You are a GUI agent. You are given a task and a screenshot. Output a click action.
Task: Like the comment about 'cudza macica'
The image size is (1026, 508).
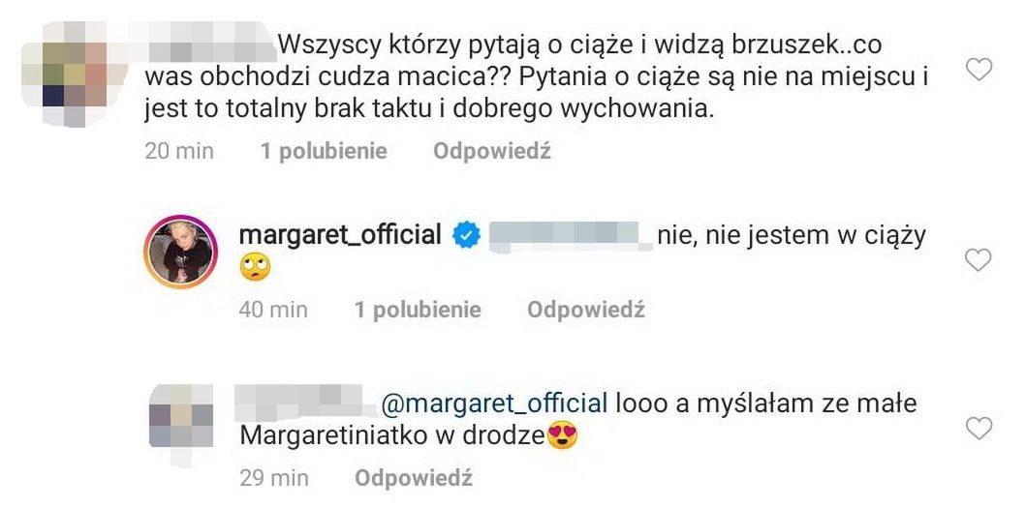979,70
